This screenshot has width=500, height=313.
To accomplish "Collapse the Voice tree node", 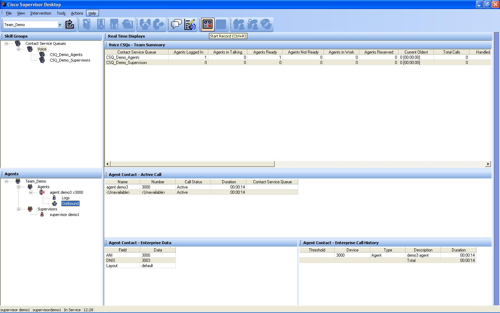I will tap(18, 49).
